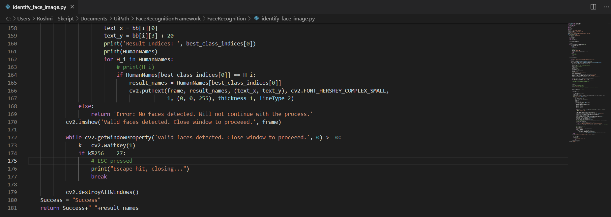Click the cv2.destroyAllWindows() call on line 179

pos(102,192)
